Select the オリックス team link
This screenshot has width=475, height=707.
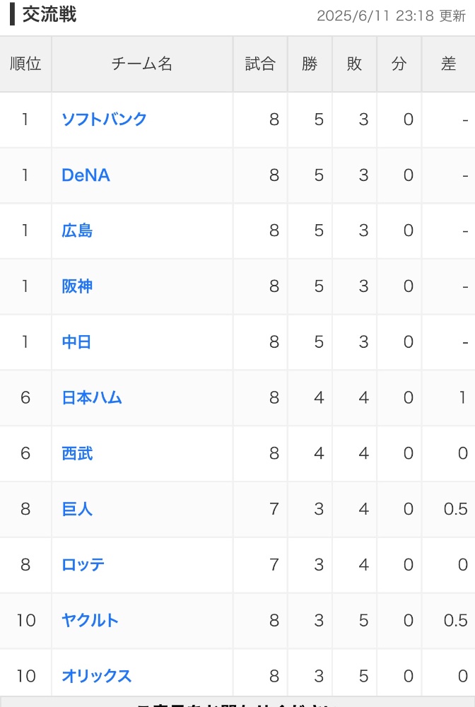tap(96, 677)
